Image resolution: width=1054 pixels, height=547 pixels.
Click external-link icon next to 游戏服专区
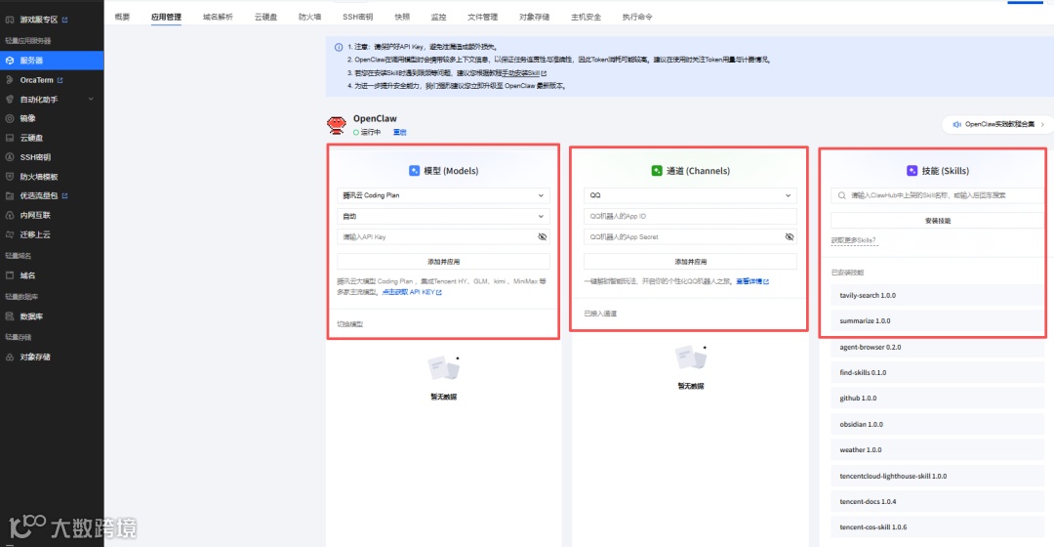[x=64, y=20]
